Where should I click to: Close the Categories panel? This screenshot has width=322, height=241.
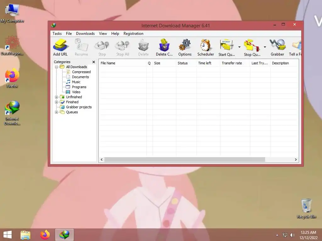point(94,62)
